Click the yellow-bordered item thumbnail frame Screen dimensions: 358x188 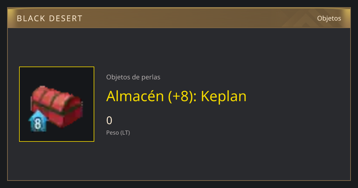[x=57, y=104]
